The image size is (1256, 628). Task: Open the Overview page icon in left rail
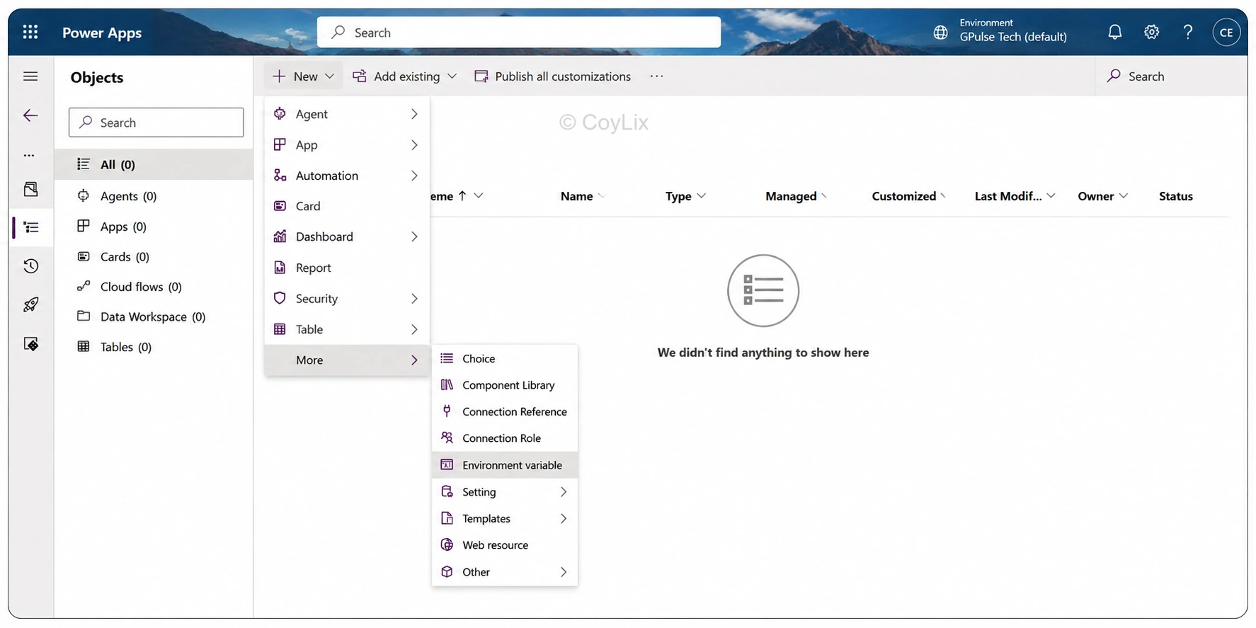click(x=30, y=189)
